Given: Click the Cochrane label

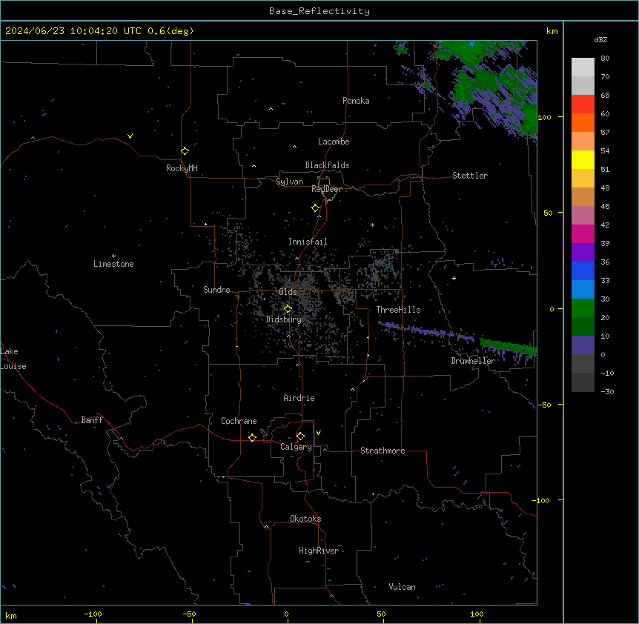Looking at the screenshot, I should coord(239,421).
